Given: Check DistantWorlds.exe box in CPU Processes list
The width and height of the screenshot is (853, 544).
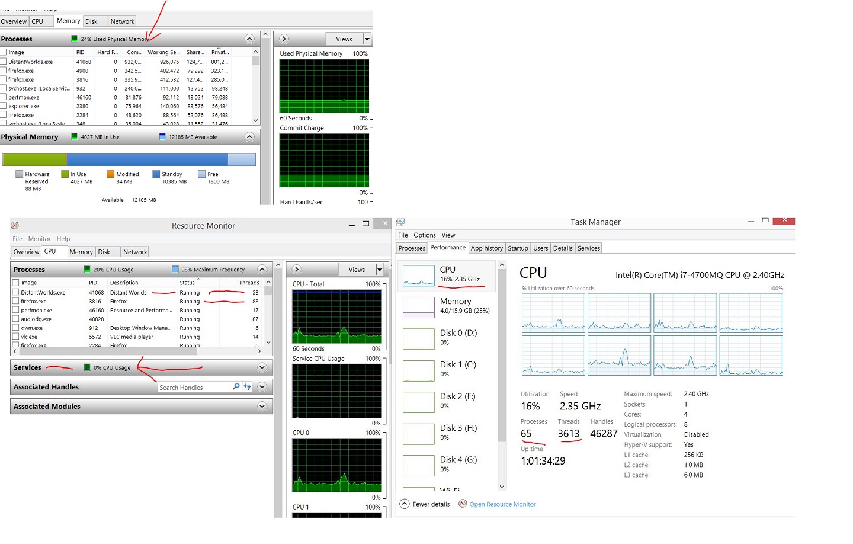Looking at the screenshot, I should coord(15,292).
